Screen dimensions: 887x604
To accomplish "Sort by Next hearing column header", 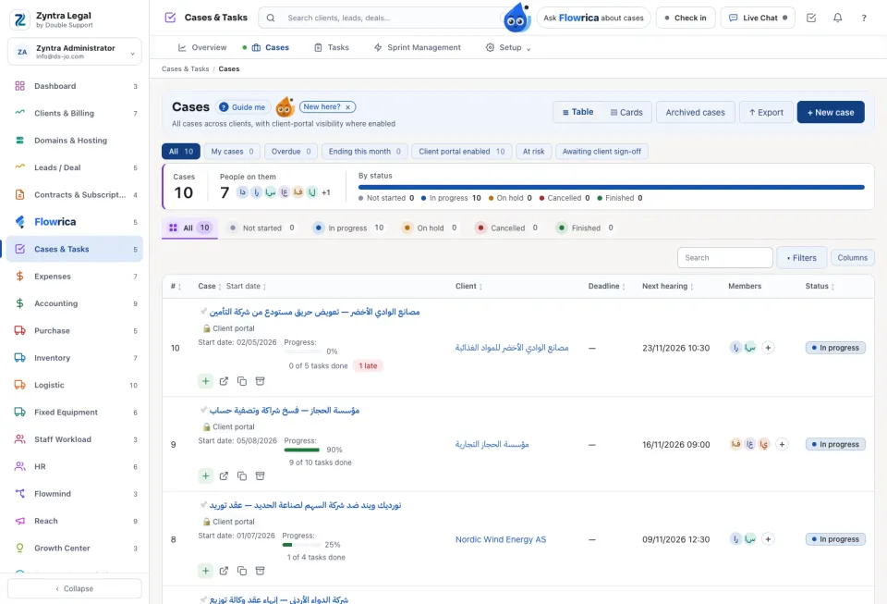I will coord(667,286).
